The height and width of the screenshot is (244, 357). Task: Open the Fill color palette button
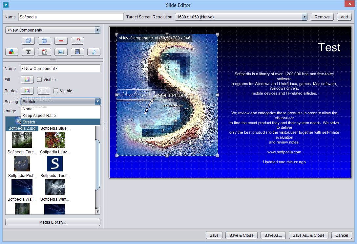pos(27,79)
